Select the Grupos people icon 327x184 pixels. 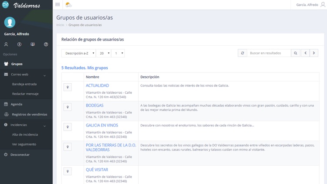click(6, 64)
